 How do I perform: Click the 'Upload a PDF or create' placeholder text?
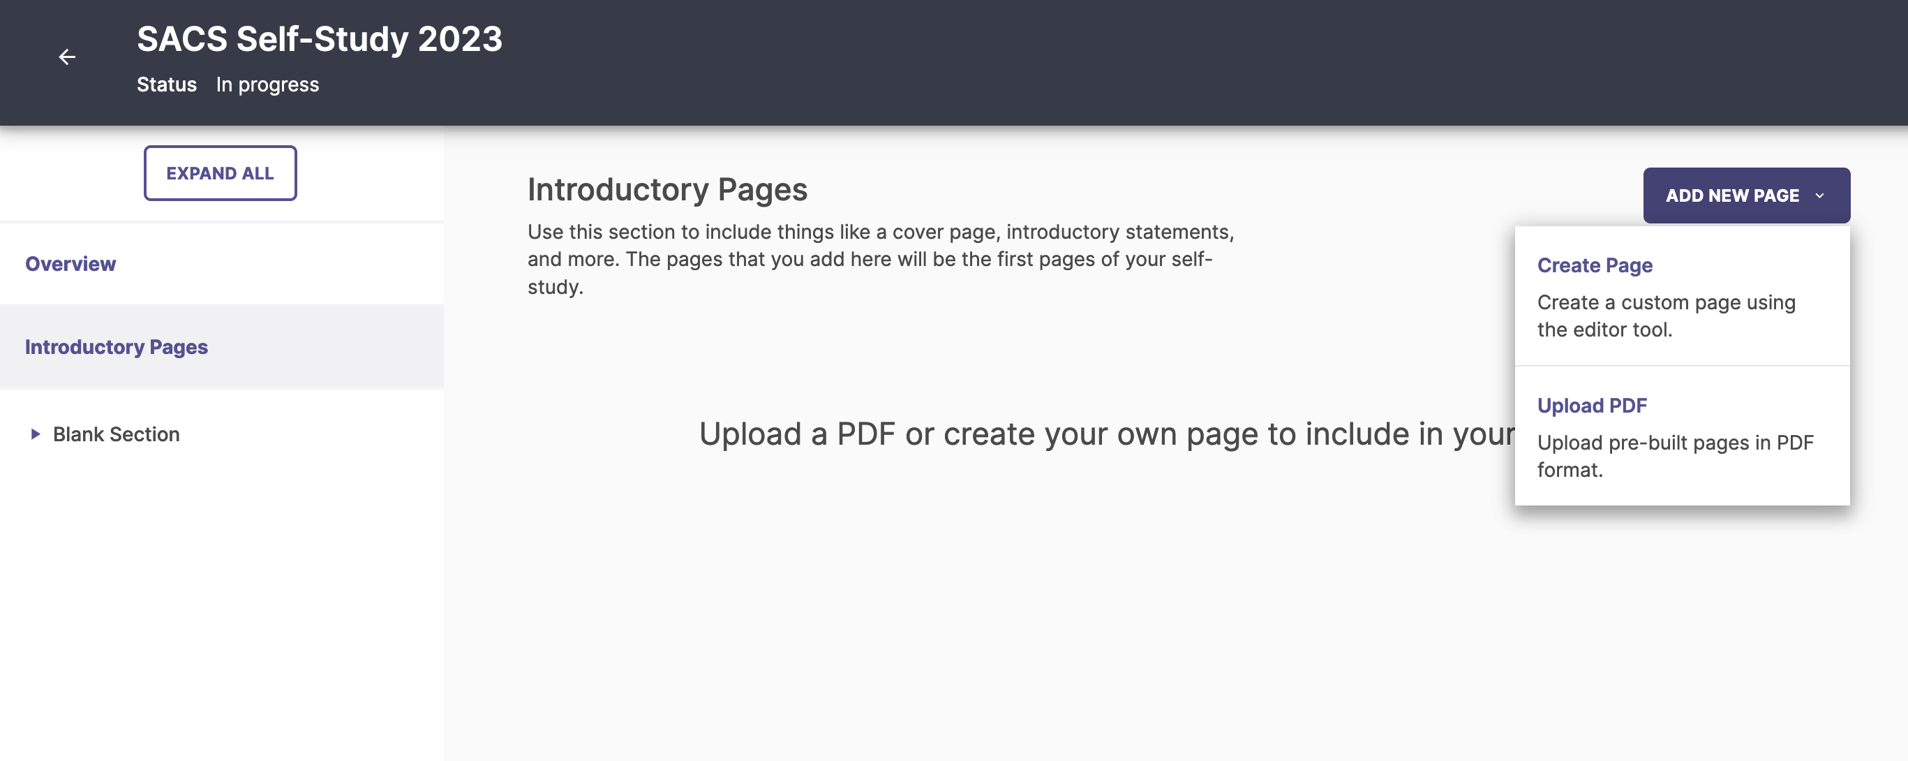(x=1107, y=434)
